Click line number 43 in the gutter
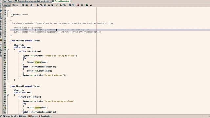The image size is (210, 118). (x=5, y=86)
